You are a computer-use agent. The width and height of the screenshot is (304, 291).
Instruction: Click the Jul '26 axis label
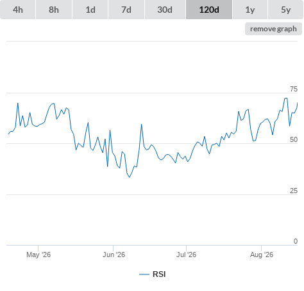tap(186, 255)
